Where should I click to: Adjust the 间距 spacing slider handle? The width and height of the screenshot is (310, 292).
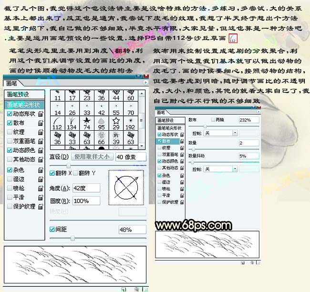point(72,238)
